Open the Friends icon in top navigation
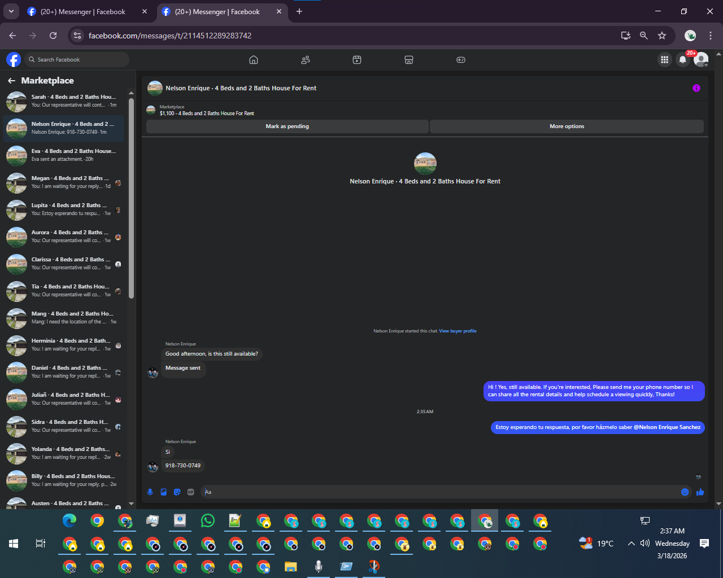The width and height of the screenshot is (723, 578). (x=306, y=60)
